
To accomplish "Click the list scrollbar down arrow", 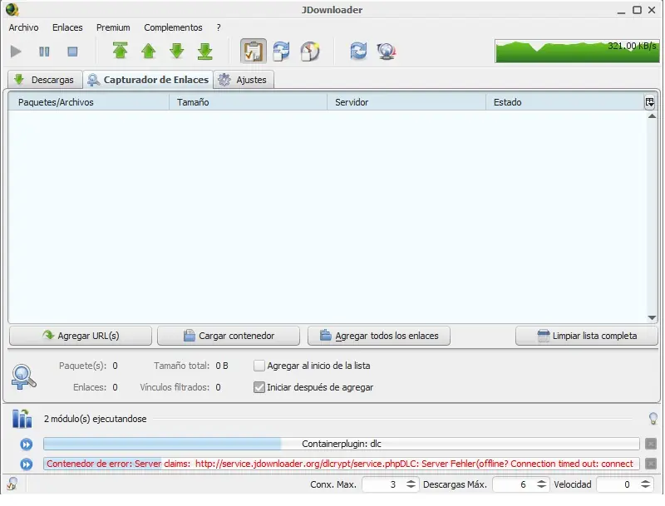I will [x=652, y=318].
